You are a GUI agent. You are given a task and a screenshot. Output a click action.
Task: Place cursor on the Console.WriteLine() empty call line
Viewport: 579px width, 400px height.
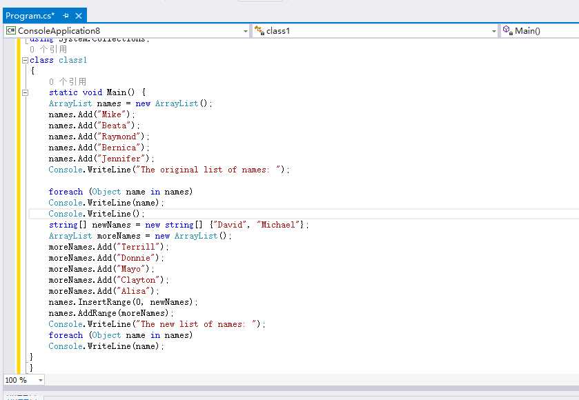point(97,214)
